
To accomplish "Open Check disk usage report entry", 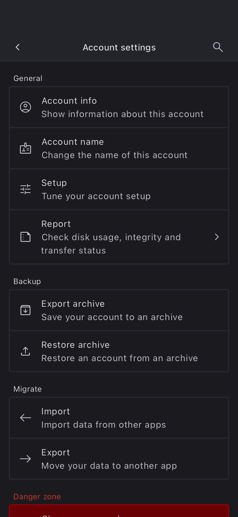I will pos(111,237).
